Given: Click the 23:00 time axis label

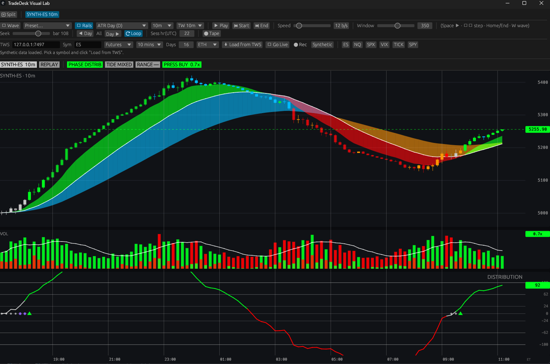Looking at the screenshot, I should coord(170,360).
